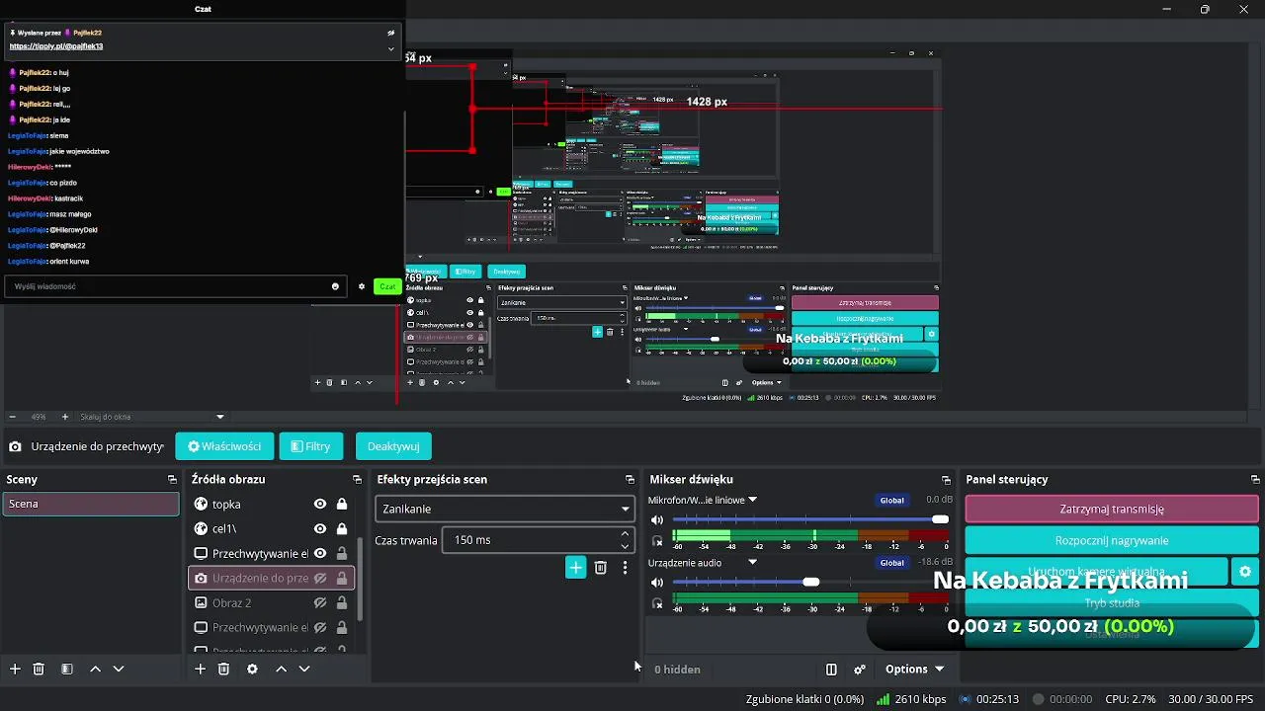
Task: Click Zatrzymaj transmisję
Action: [x=1112, y=509]
